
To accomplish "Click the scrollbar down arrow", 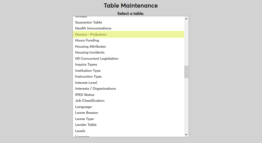I will click(x=186, y=135).
